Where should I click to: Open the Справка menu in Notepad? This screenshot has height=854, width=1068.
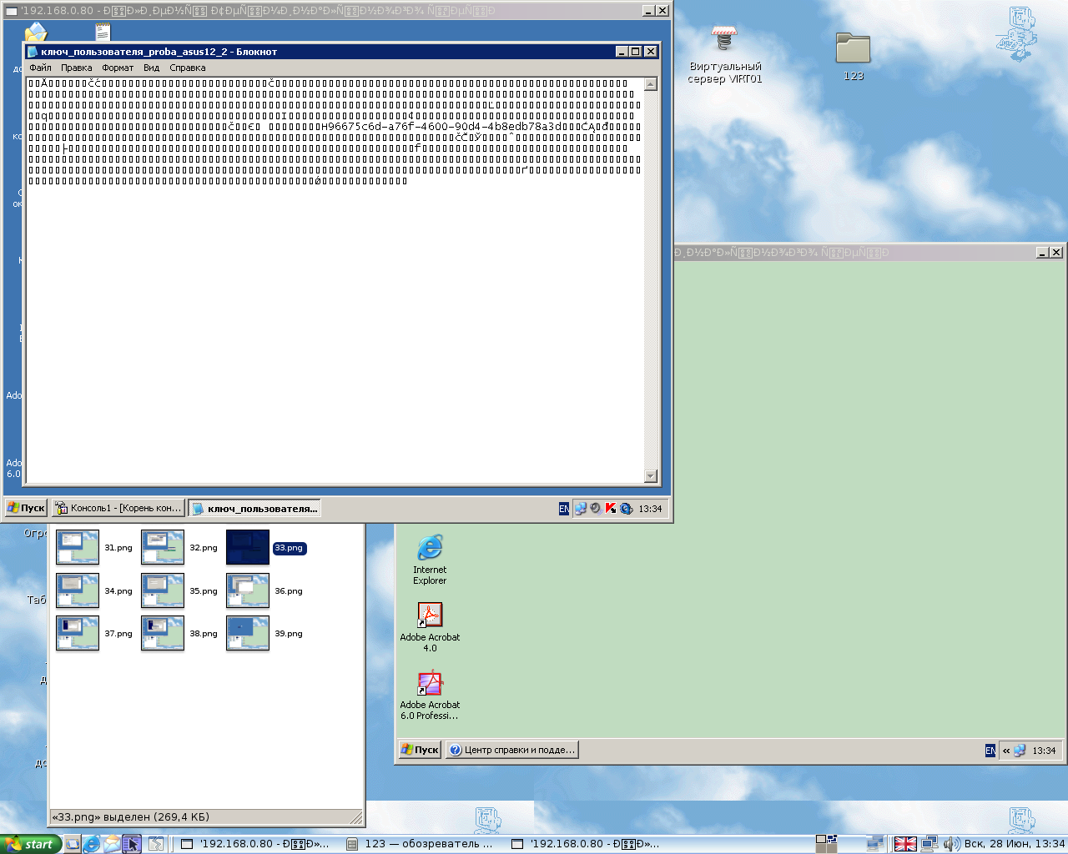pyautogui.click(x=187, y=68)
